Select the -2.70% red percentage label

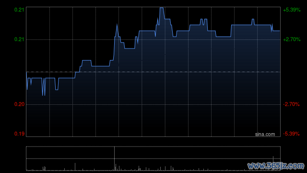pos(291,104)
